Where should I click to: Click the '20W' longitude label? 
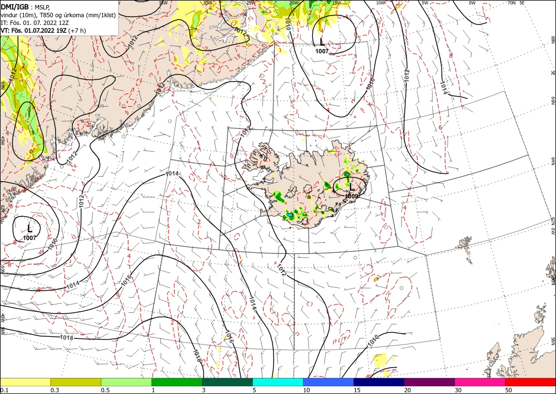294,3
